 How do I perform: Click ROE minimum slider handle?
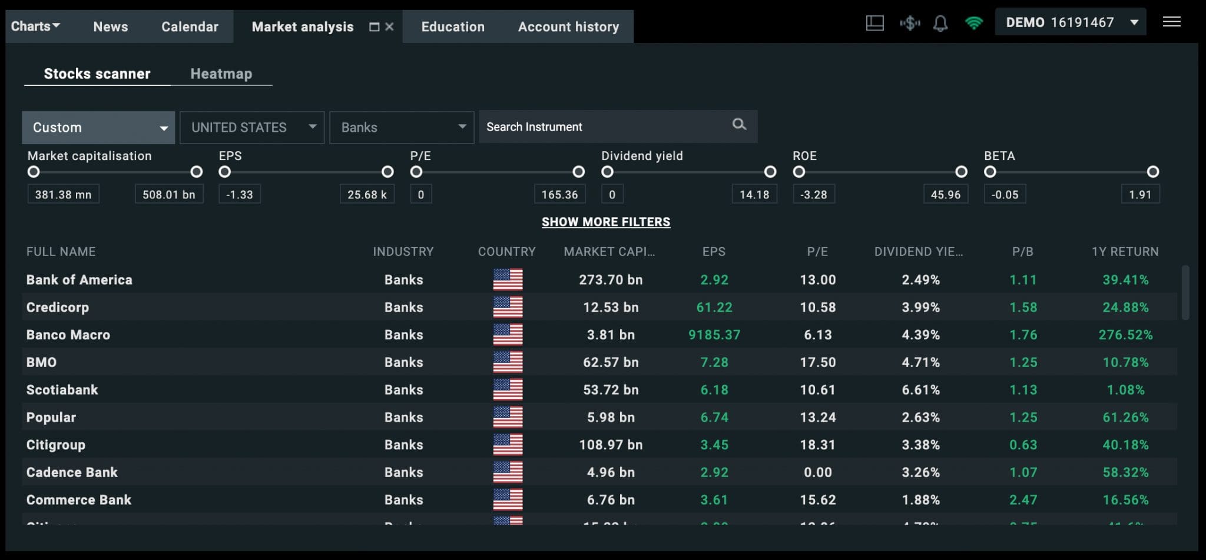(799, 172)
